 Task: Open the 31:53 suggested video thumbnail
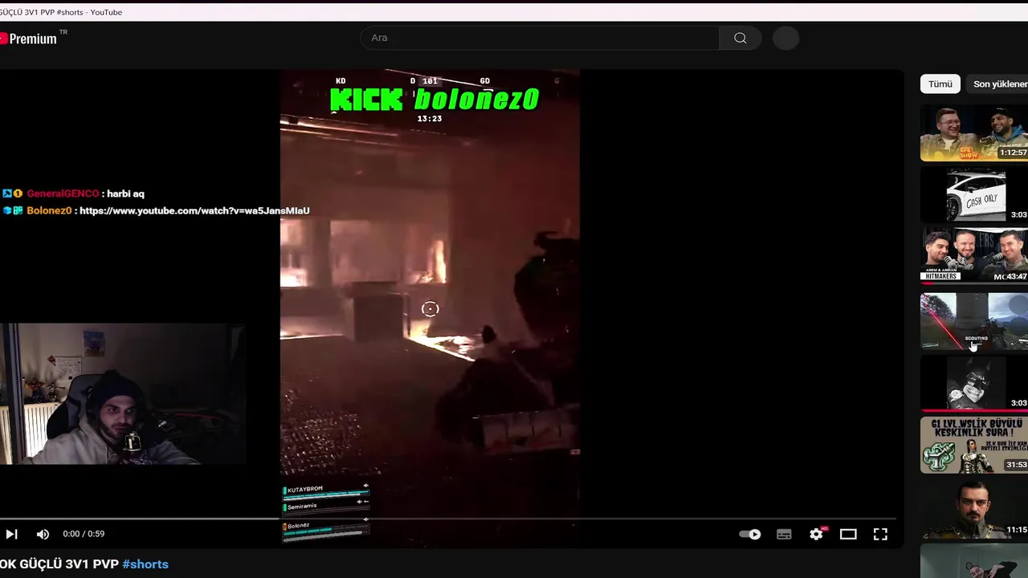tap(974, 445)
